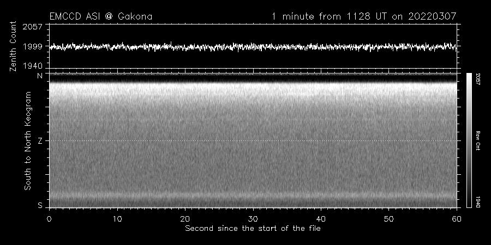Click the zenith count trace line
The width and height of the screenshot is (491, 245).
253,47
